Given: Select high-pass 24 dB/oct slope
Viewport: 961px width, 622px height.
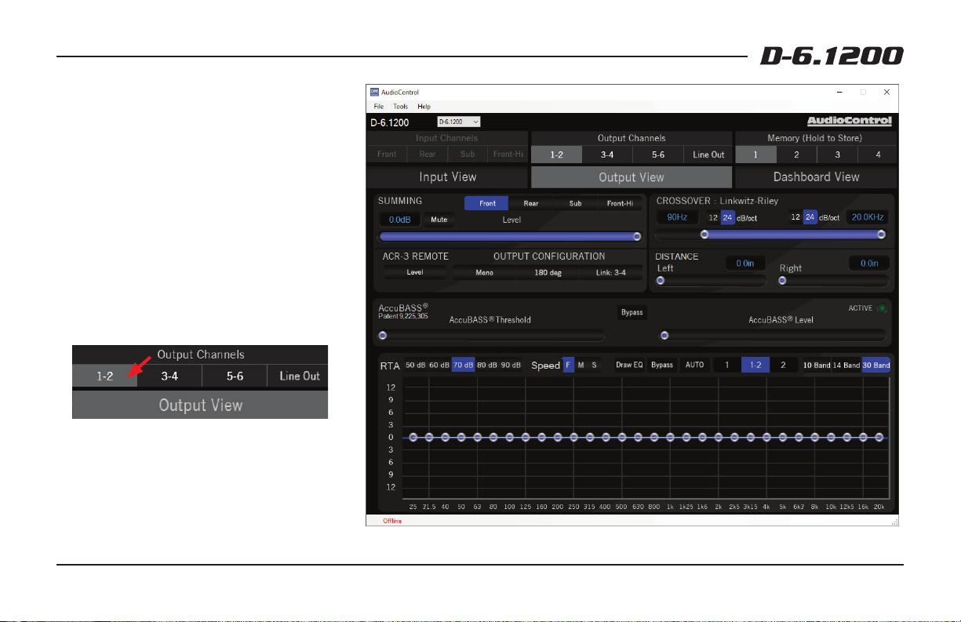Looking at the screenshot, I should tap(727, 217).
